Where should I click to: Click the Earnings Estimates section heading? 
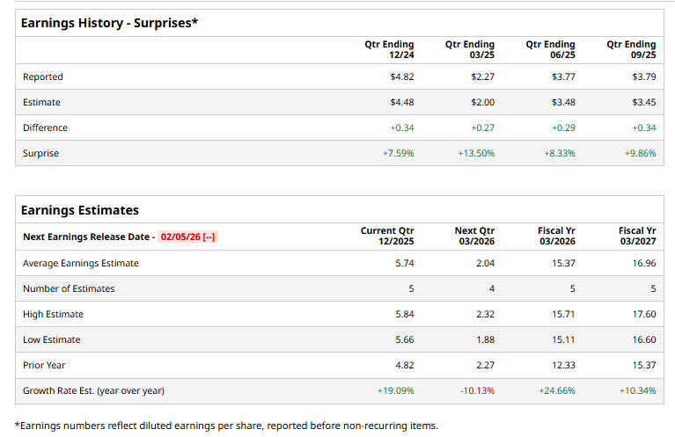[x=80, y=210]
